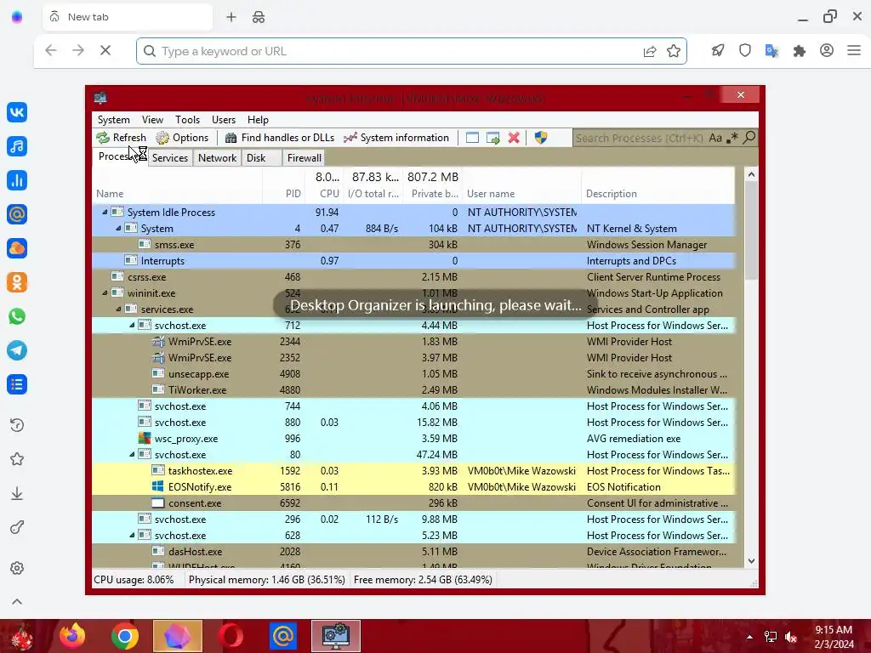Collapse the wininit.exe node
This screenshot has width=871, height=653.
[x=105, y=292]
